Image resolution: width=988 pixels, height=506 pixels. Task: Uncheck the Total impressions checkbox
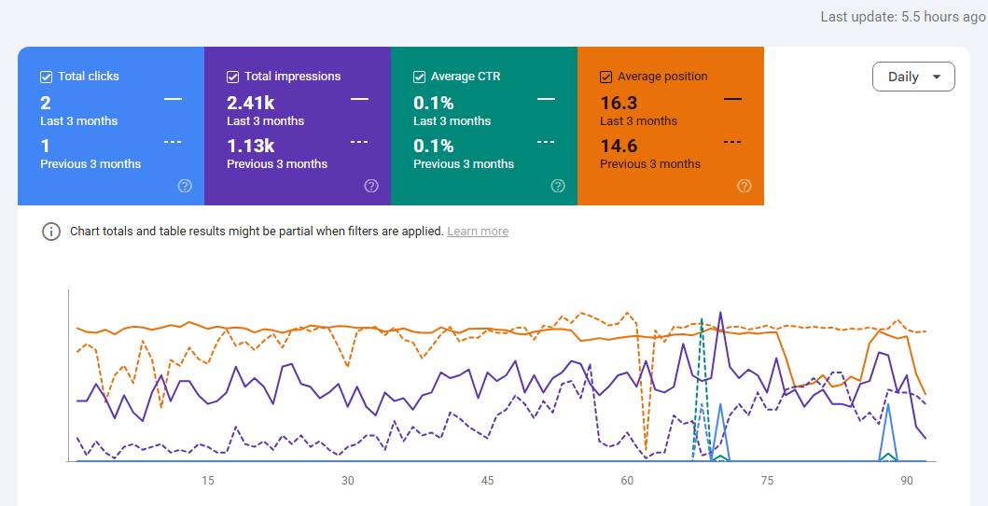pyautogui.click(x=232, y=77)
